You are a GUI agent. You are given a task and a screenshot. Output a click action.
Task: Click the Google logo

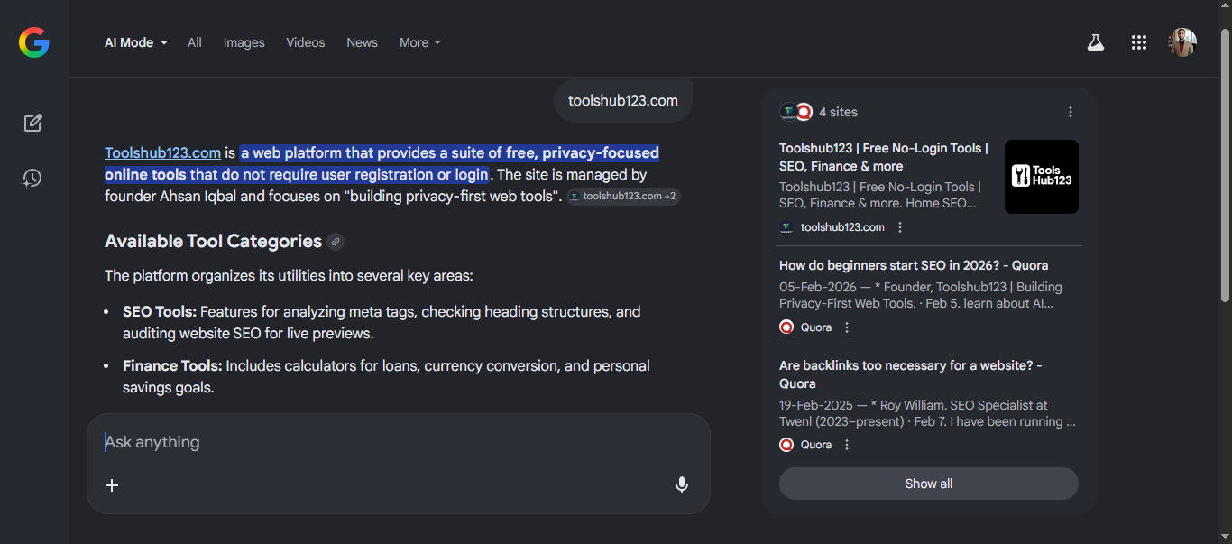pyautogui.click(x=34, y=42)
